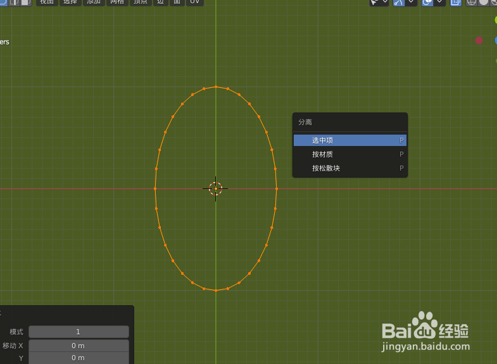Viewport: 497px width, 364px height.
Task: Open the selectability and visibility dropdown arrow
Action: (385, 3)
